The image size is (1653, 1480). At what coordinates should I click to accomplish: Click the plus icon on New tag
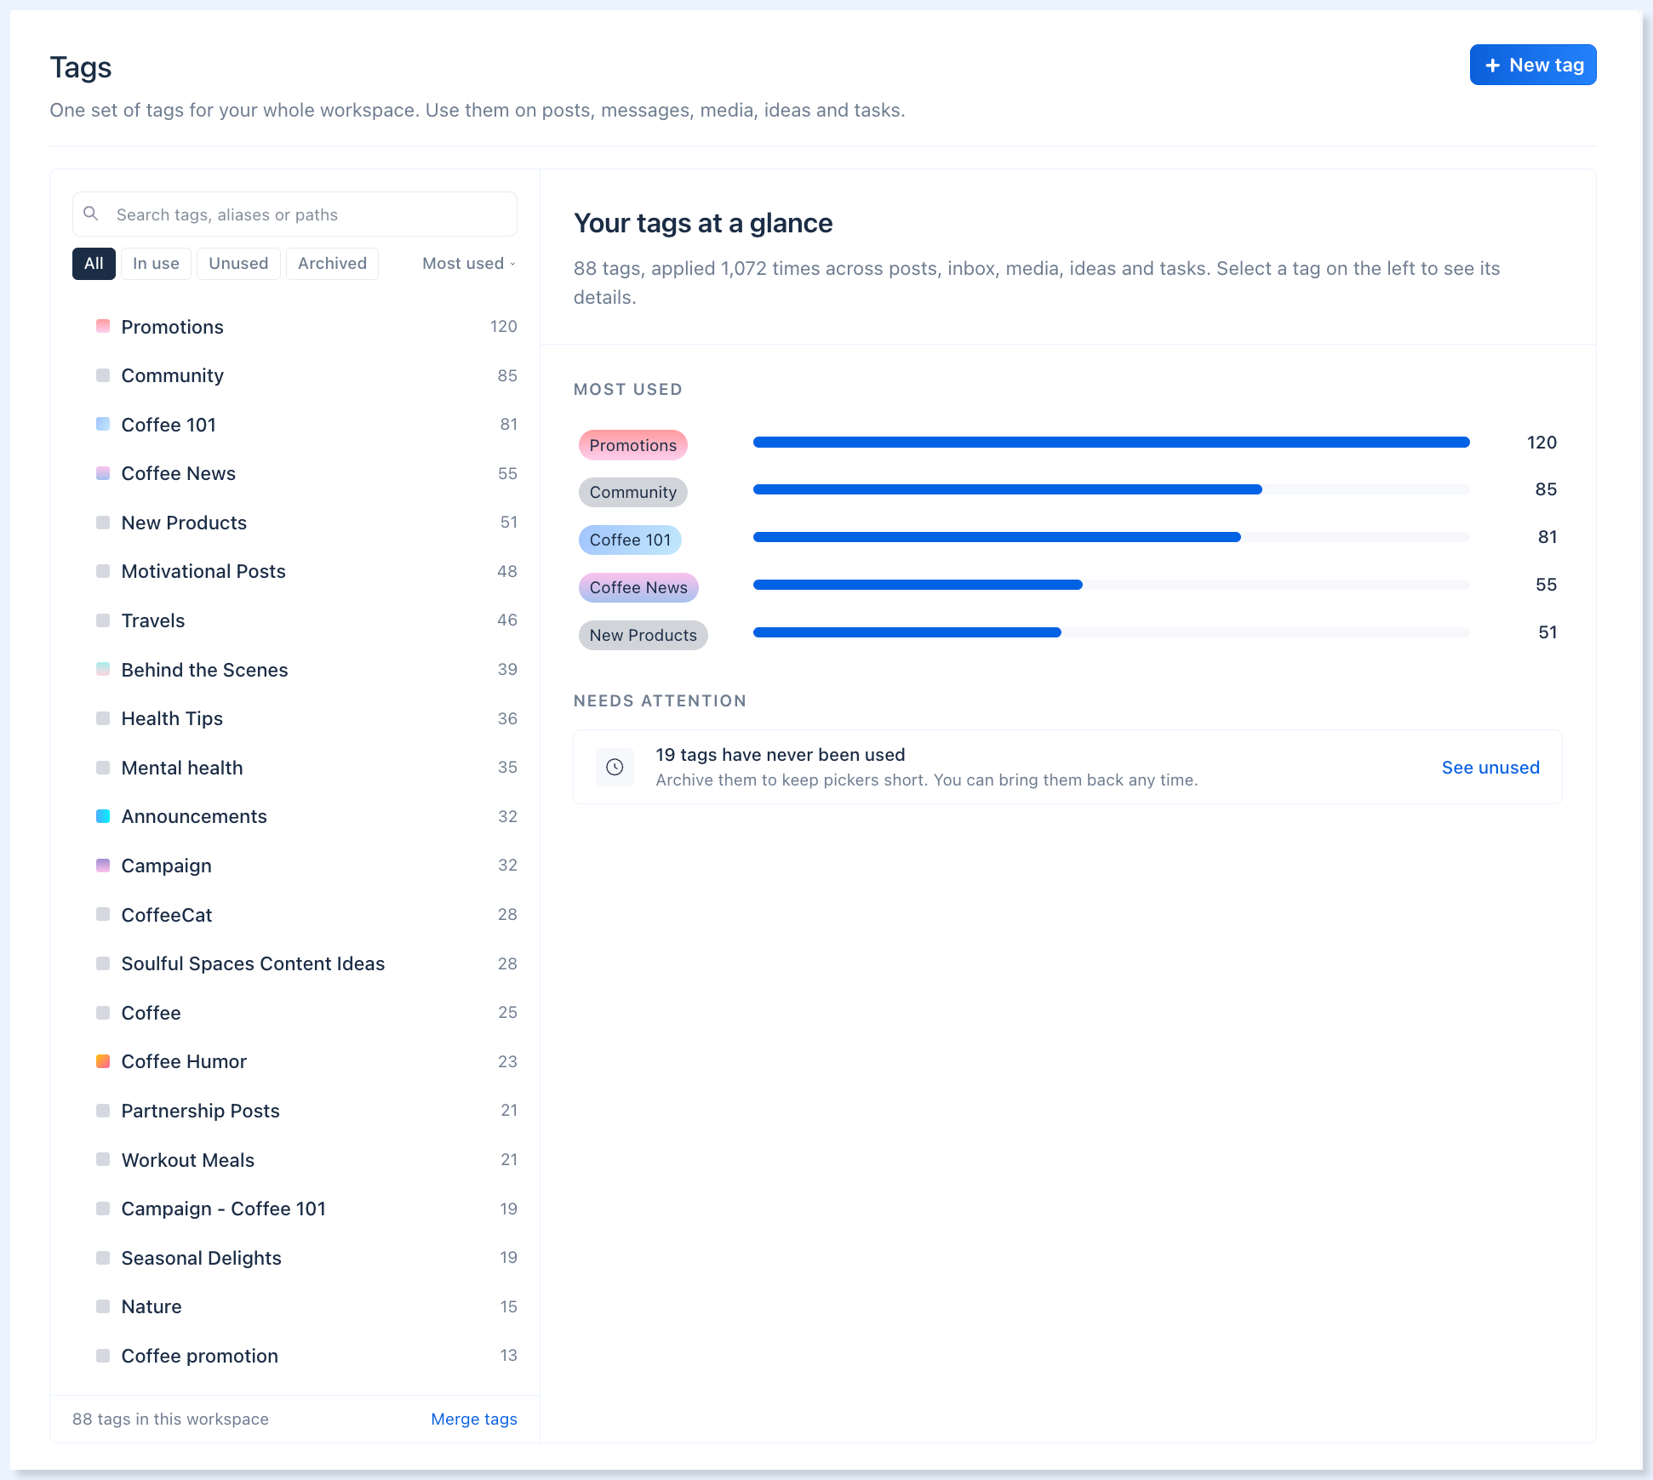(x=1492, y=66)
